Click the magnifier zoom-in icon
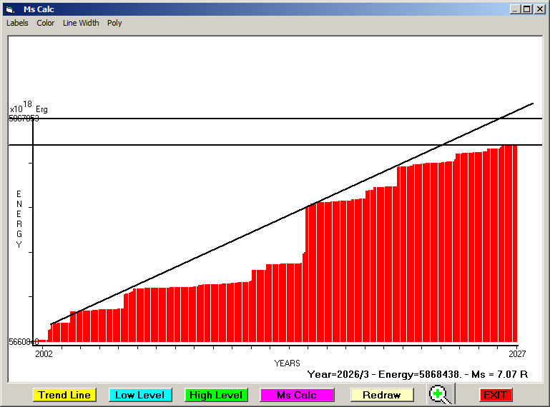The height and width of the screenshot is (407, 550). 441,394
